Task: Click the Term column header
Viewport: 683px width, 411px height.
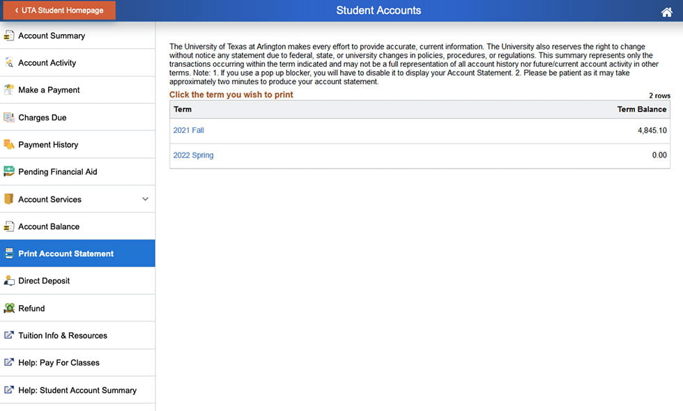Action: coord(183,109)
